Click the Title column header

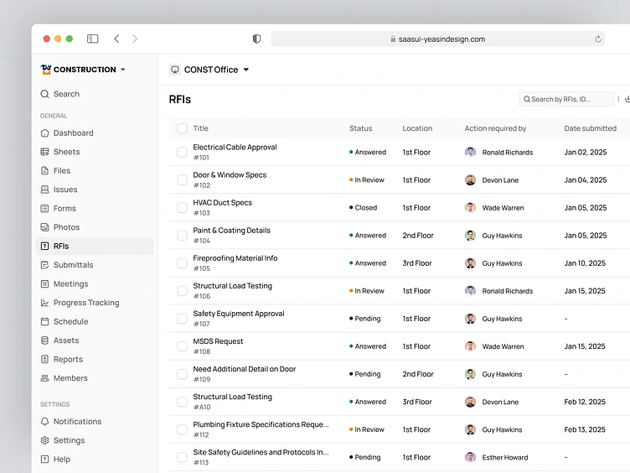[200, 128]
